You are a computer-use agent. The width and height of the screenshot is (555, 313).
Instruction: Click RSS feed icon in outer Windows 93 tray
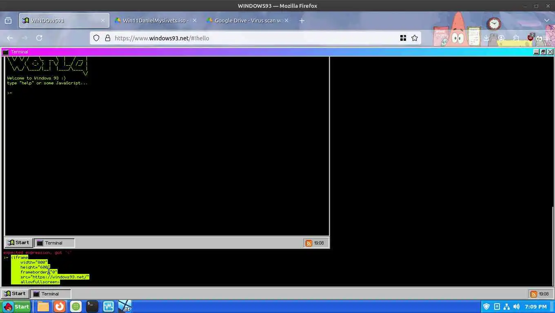[533, 294]
